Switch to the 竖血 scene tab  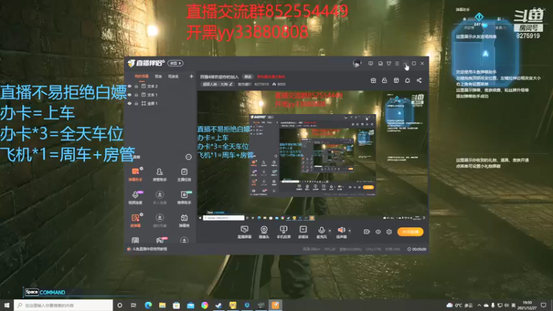click(158, 76)
